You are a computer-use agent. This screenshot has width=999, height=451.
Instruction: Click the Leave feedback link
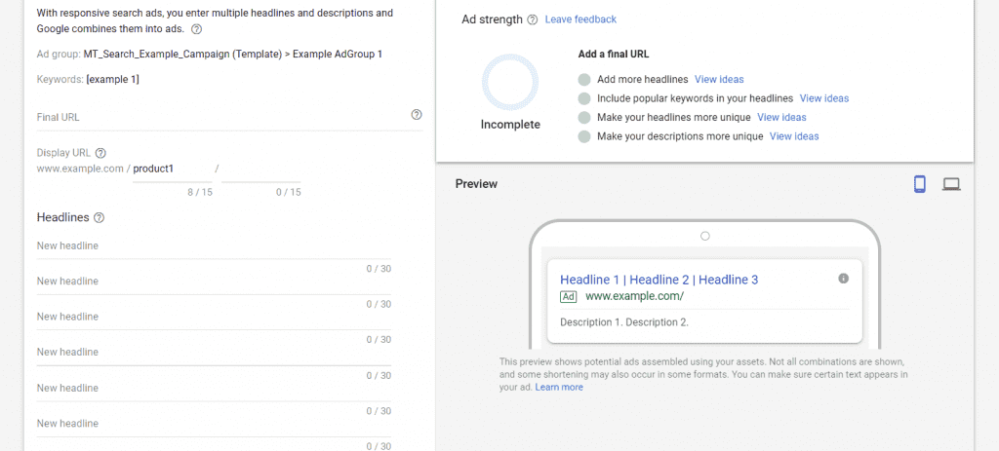580,19
